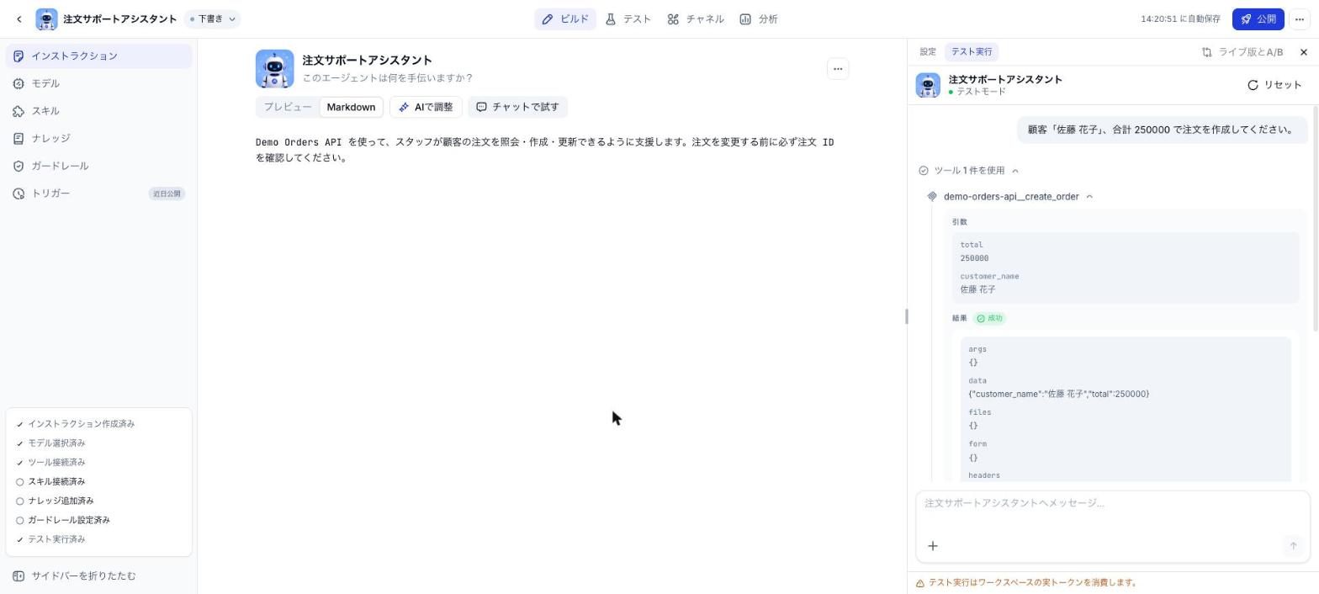The width and height of the screenshot is (1319, 594).
Task: Click サイドバーを折りたたむ
Action: click(75, 576)
